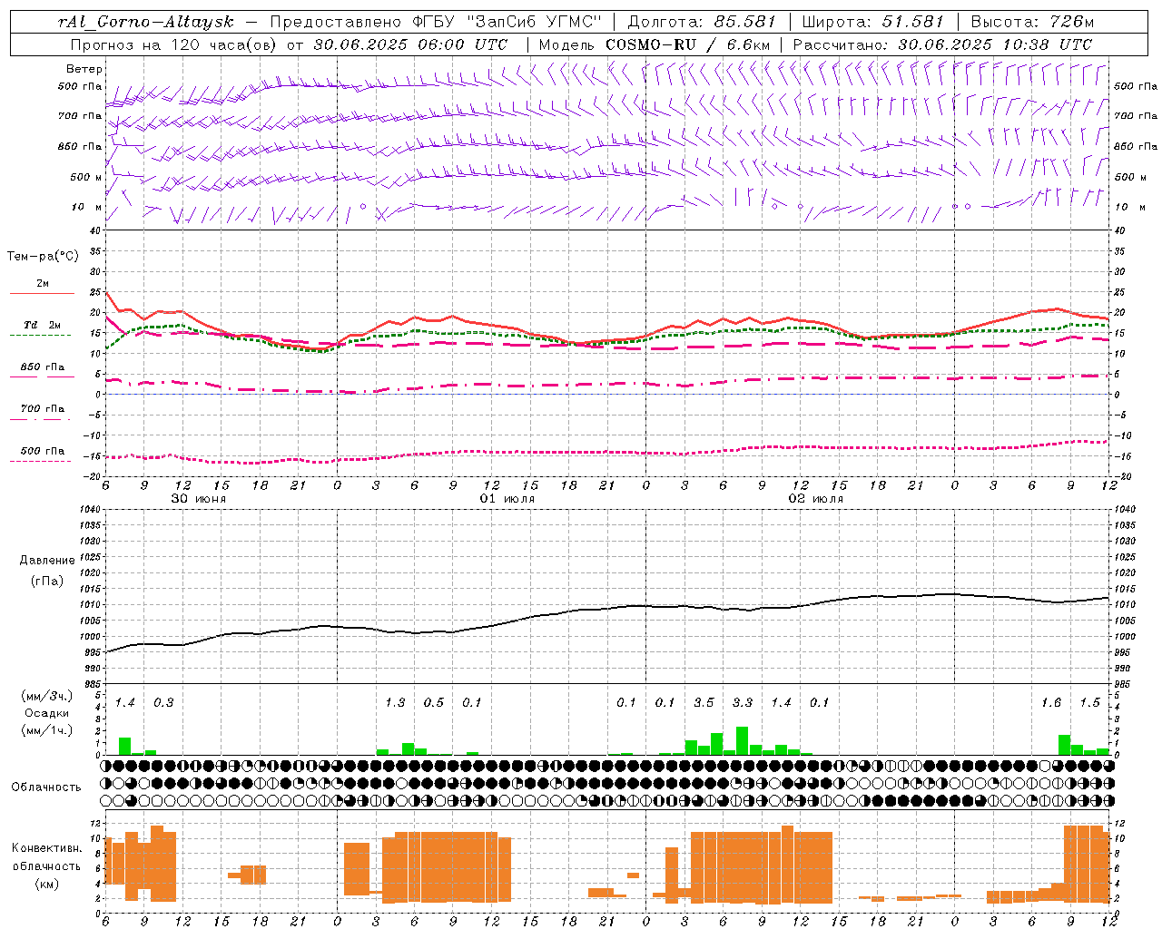Viewport: 1162px width, 929px height.
Task: Click the Тем-ра(°C) temperature panel label
Action: click(x=43, y=257)
